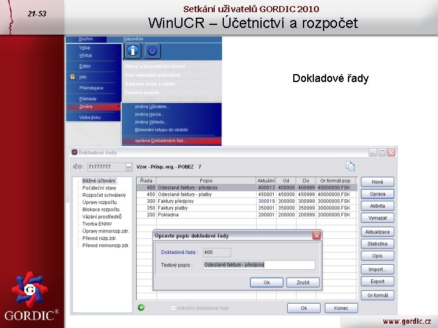Click the Export button

tap(377, 281)
